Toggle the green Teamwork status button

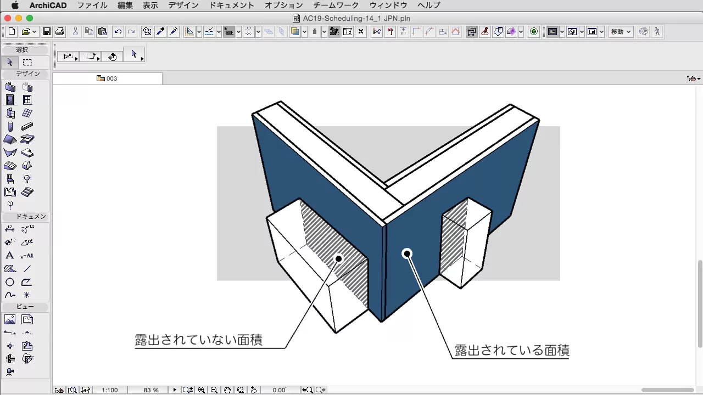(534, 32)
